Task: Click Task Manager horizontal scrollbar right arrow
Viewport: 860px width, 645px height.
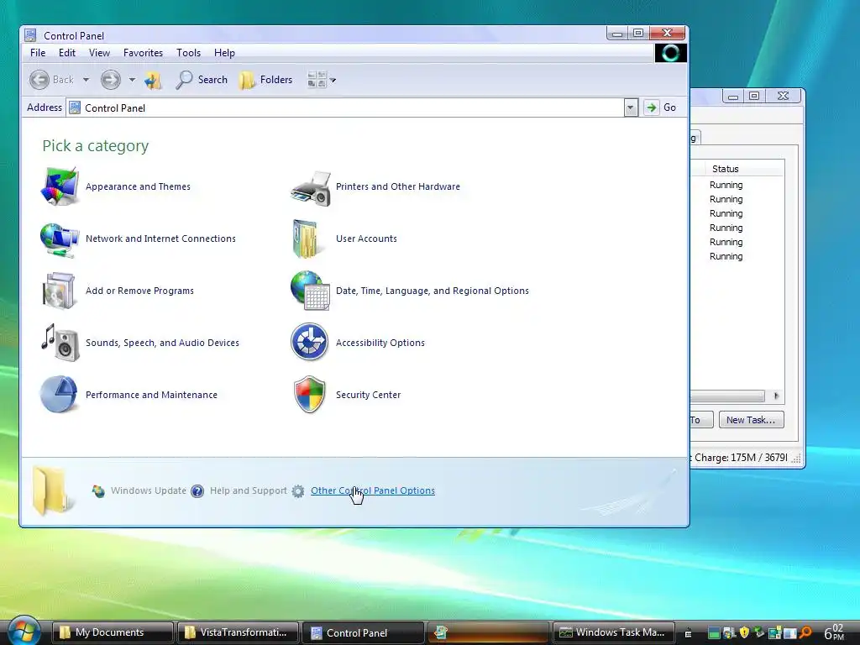Action: point(776,396)
